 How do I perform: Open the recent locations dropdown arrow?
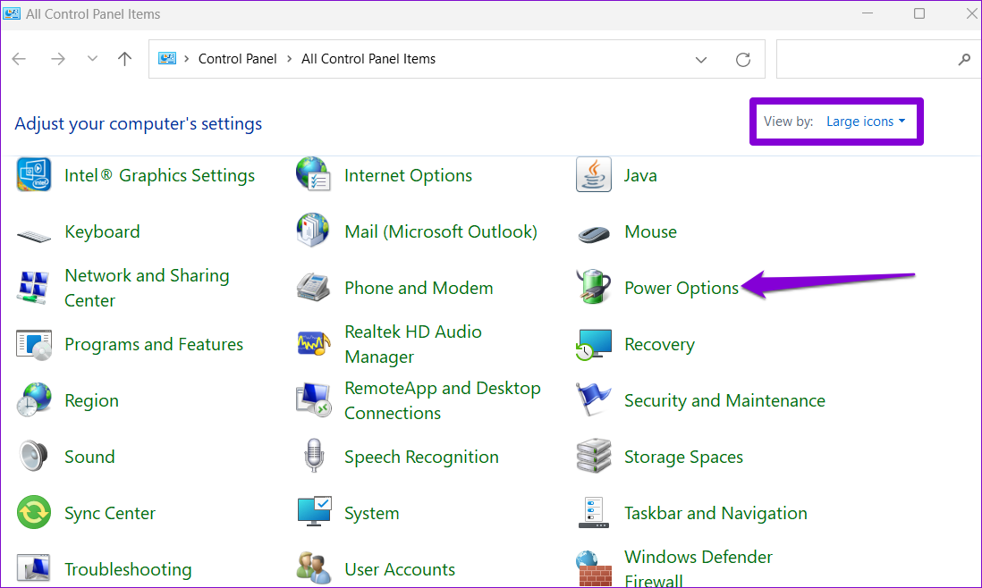click(x=92, y=60)
